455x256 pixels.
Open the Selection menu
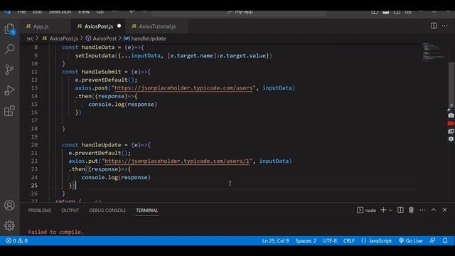60,12
